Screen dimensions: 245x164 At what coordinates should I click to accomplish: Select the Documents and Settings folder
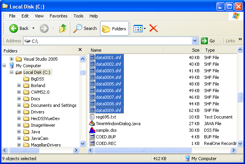(54, 105)
